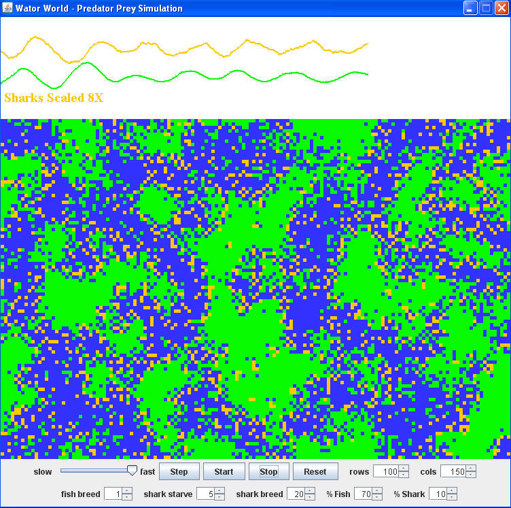
Task: Increase rows value with up arrow
Action: 404,469
